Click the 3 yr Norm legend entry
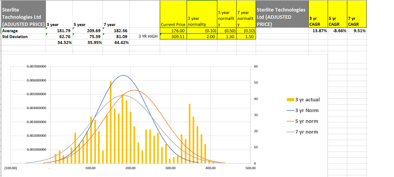Screen dimensions: 394x177 [x=302, y=110]
